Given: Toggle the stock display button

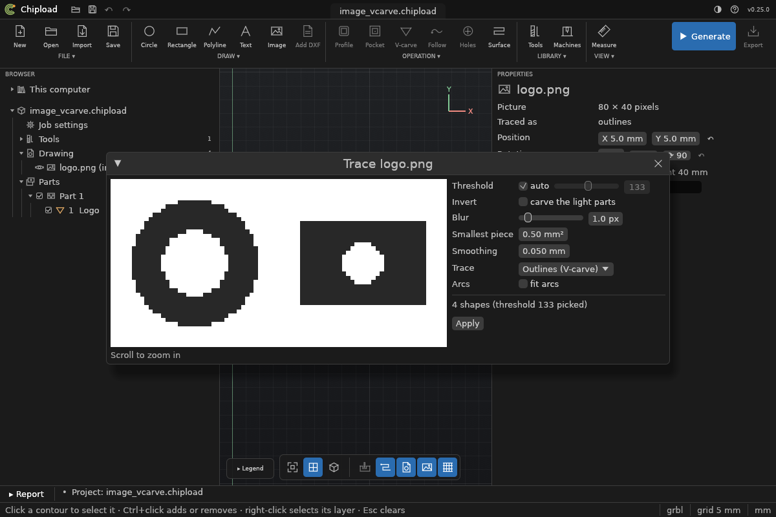Looking at the screenshot, I should (x=365, y=467).
